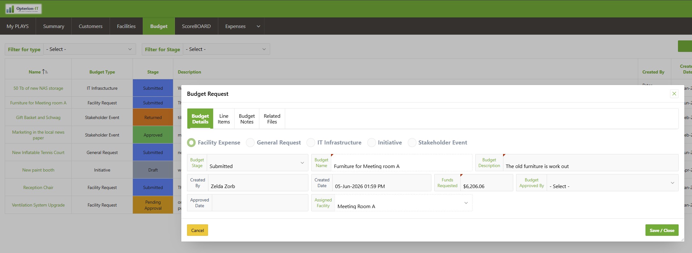Click the Funds Requested input field
692x253 pixels.
pyautogui.click(x=487, y=183)
